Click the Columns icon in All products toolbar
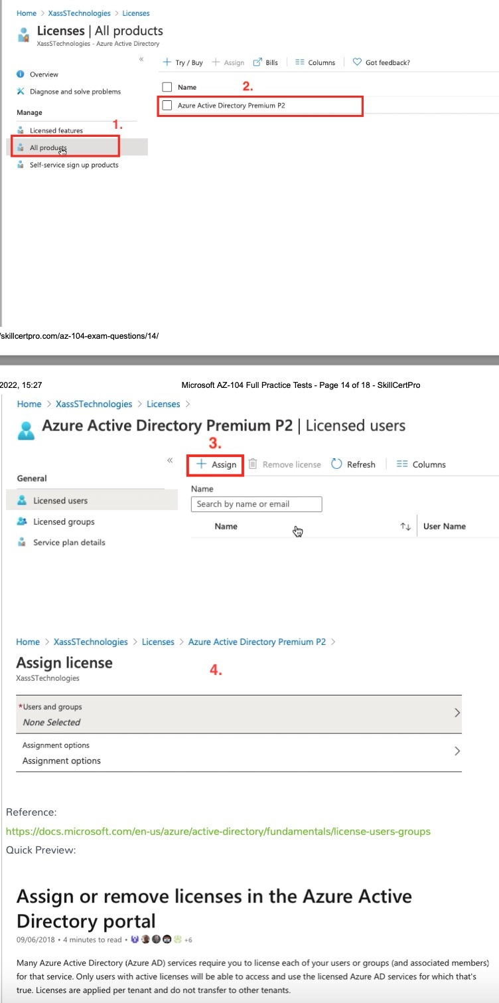 (x=299, y=62)
